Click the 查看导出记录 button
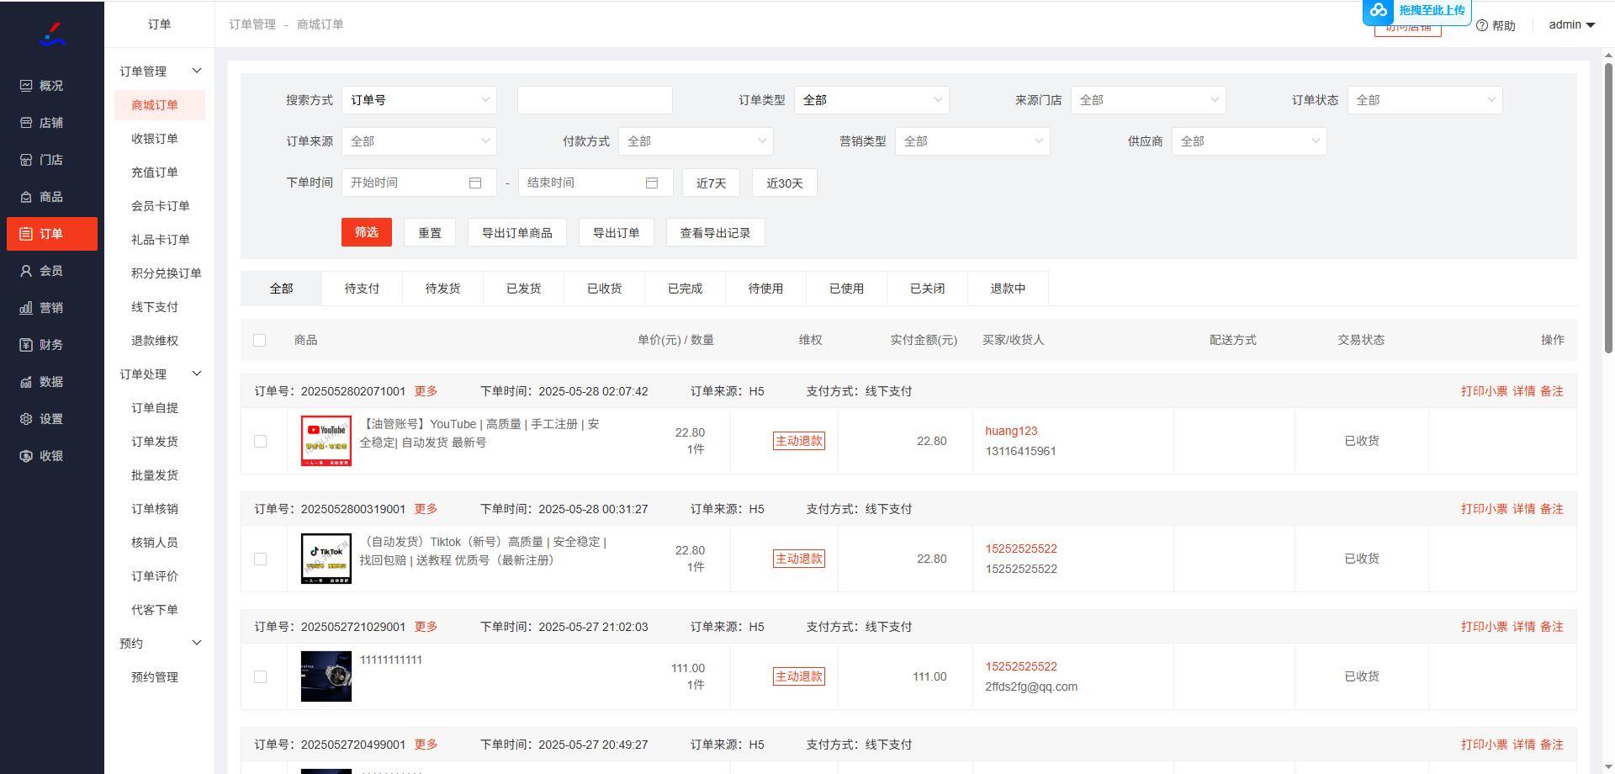 pyautogui.click(x=716, y=233)
